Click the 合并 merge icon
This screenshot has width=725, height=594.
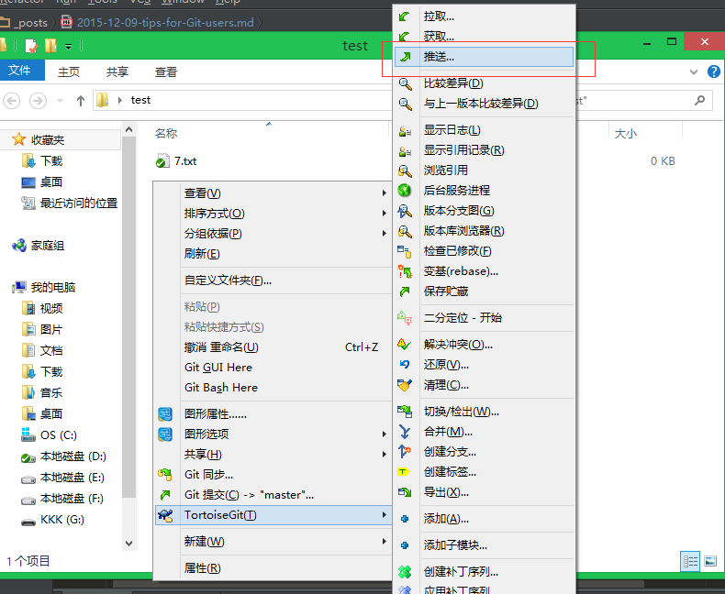point(405,431)
